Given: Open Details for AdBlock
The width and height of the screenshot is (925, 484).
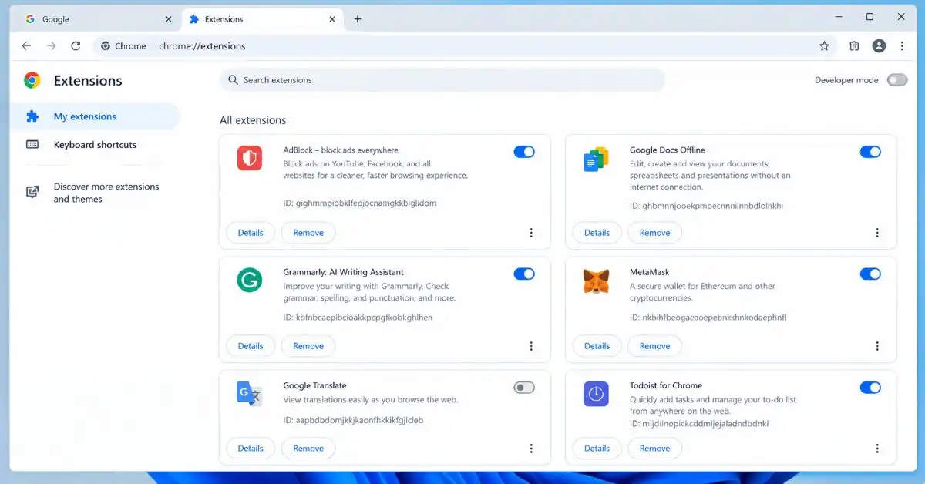Looking at the screenshot, I should (x=251, y=233).
